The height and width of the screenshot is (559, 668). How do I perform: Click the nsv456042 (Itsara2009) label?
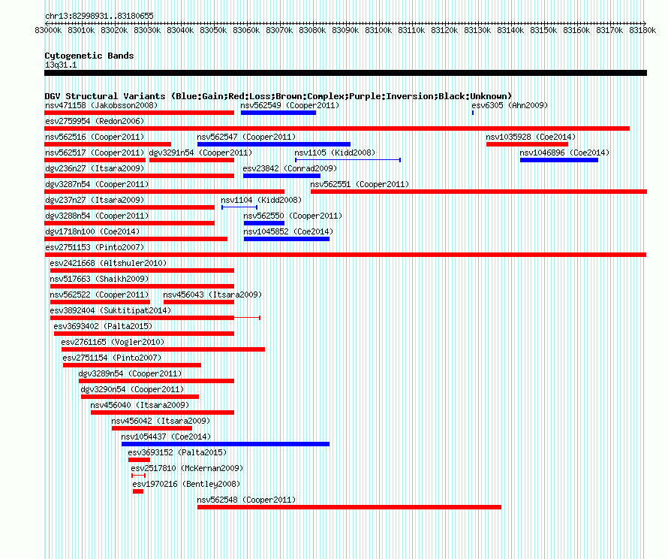click(x=161, y=421)
